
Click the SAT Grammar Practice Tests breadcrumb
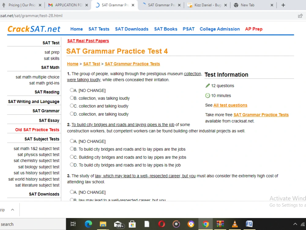pos(132,64)
